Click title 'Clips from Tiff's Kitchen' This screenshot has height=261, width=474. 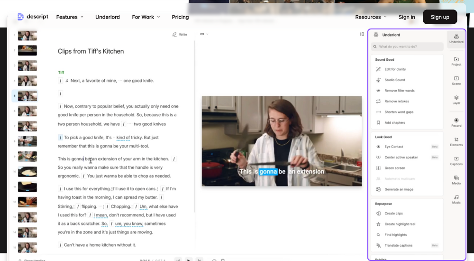[91, 51]
